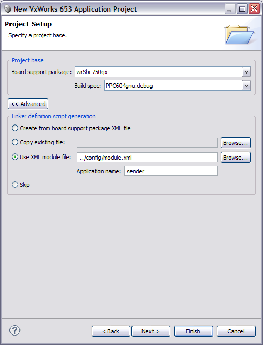Click the disabled Copy existing file path field

[x=147, y=143]
